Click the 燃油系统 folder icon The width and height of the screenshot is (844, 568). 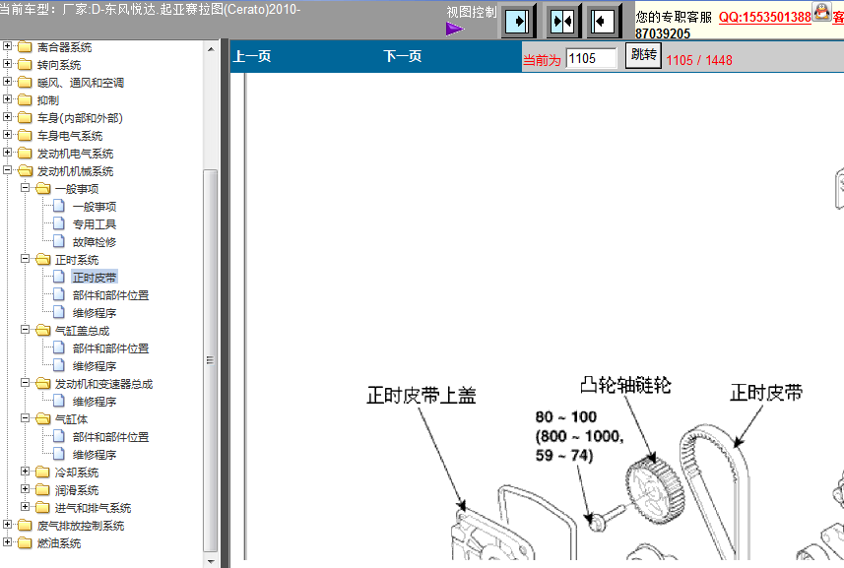(25, 543)
